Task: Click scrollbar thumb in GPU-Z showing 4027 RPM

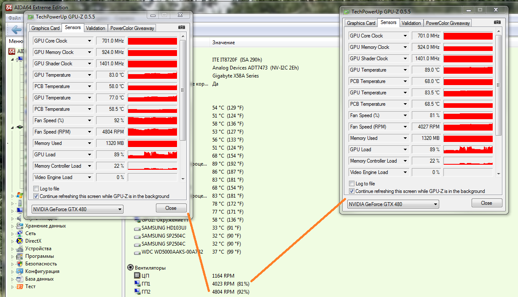Action: point(499,86)
